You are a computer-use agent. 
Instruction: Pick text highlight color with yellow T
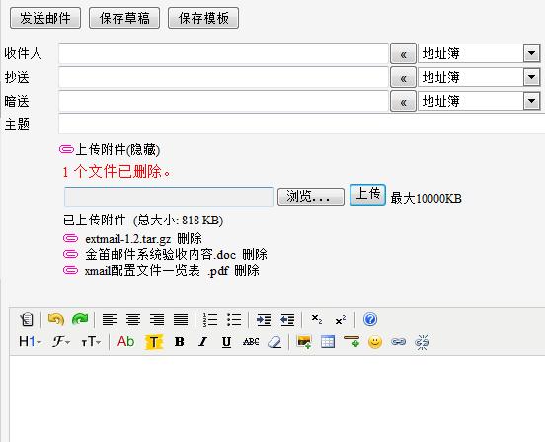[x=154, y=342]
